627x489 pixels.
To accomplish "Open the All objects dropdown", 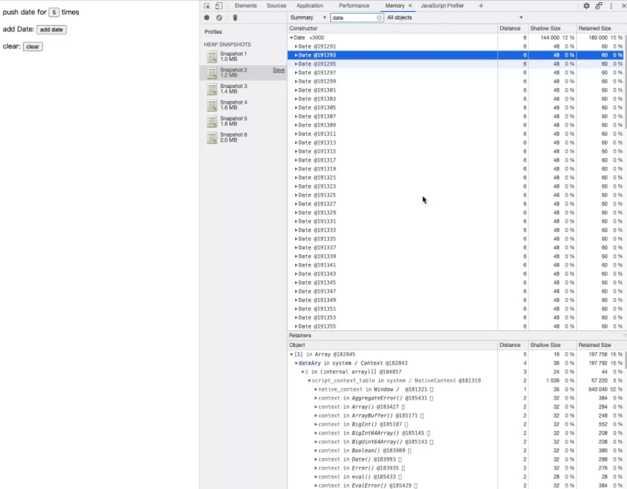I will pyautogui.click(x=454, y=17).
